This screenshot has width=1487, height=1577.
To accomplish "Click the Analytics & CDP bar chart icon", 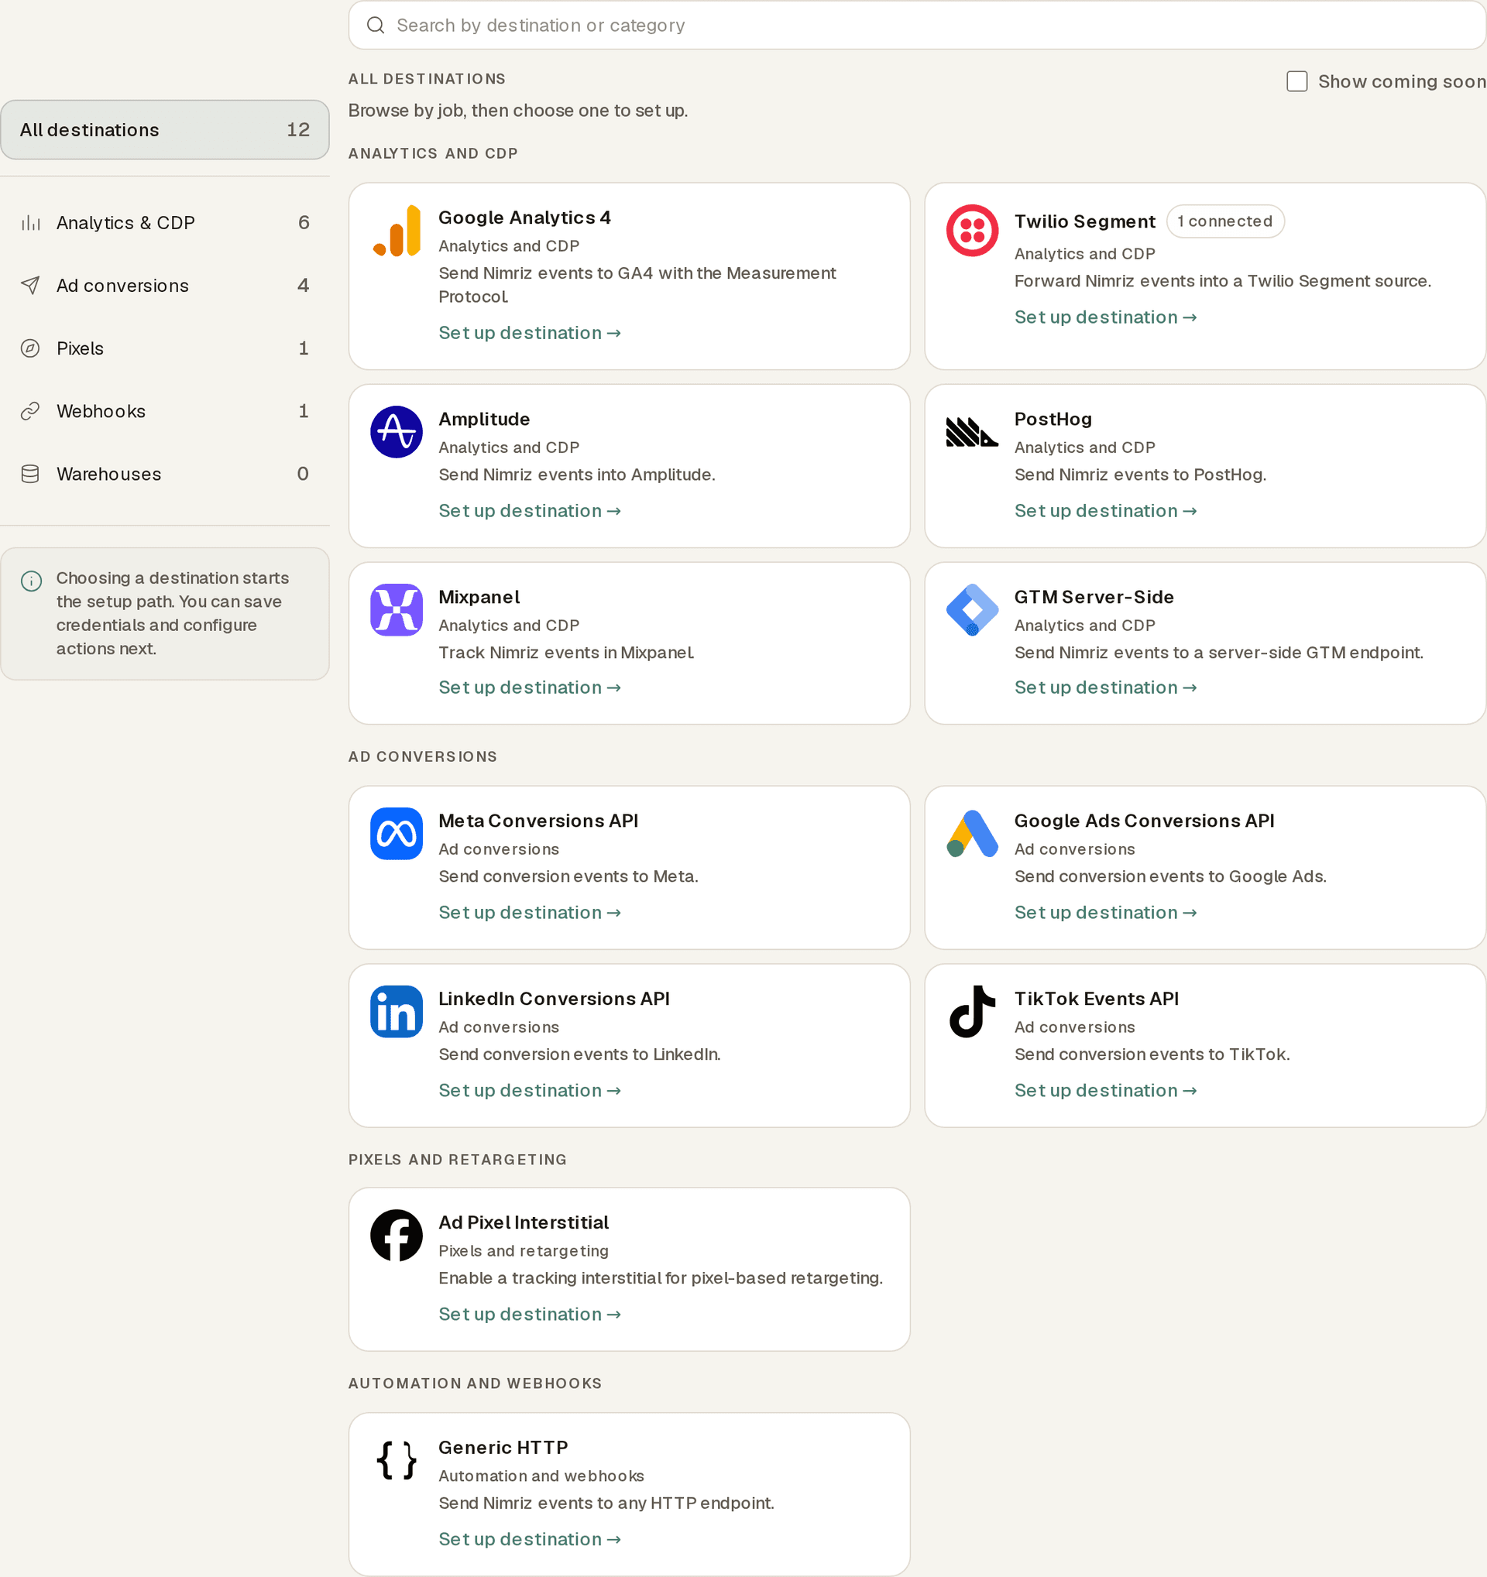I will coord(30,223).
